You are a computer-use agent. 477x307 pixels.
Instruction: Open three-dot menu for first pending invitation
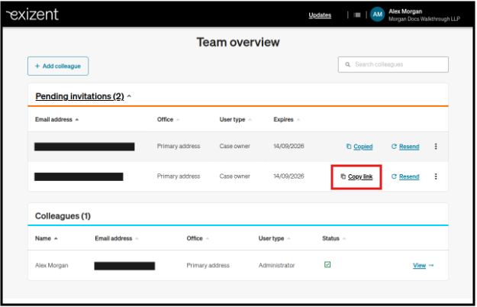click(436, 147)
